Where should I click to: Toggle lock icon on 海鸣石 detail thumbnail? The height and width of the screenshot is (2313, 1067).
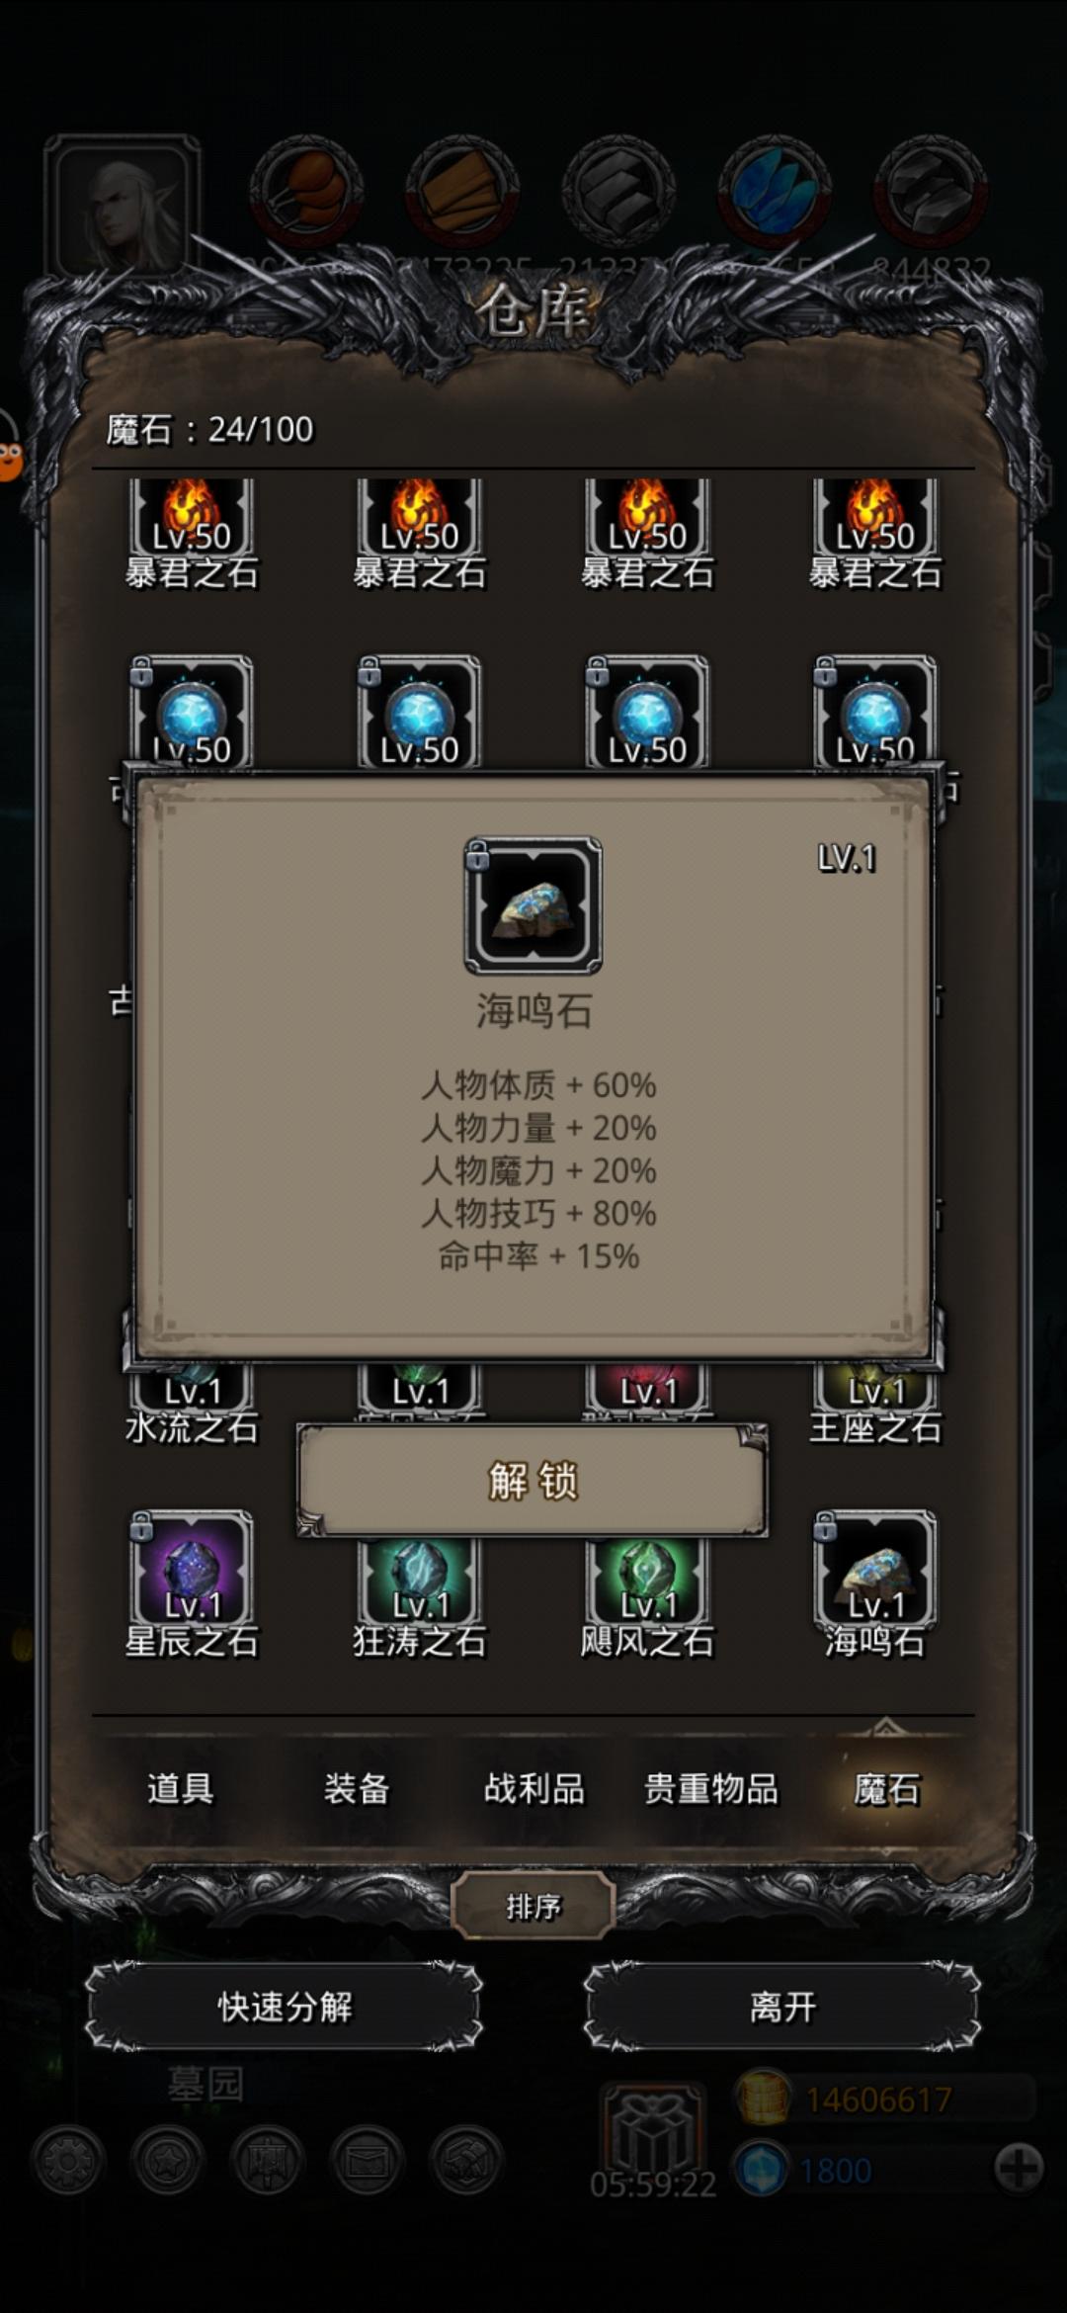pyautogui.click(x=477, y=855)
